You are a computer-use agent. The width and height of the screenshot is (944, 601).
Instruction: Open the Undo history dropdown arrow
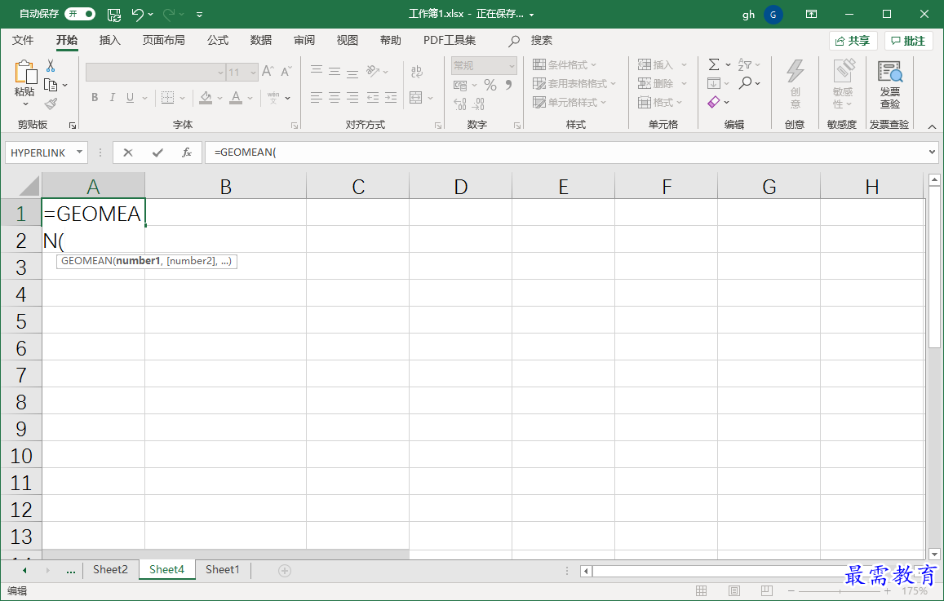(x=150, y=15)
